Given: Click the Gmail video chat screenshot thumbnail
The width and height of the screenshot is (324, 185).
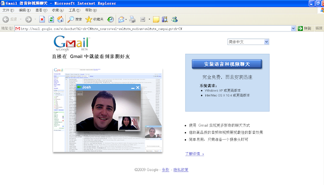Looking at the screenshot, I should tap(108, 110).
